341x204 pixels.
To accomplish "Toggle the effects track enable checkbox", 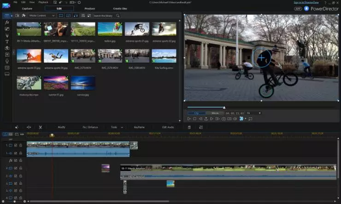I will click(16, 160).
